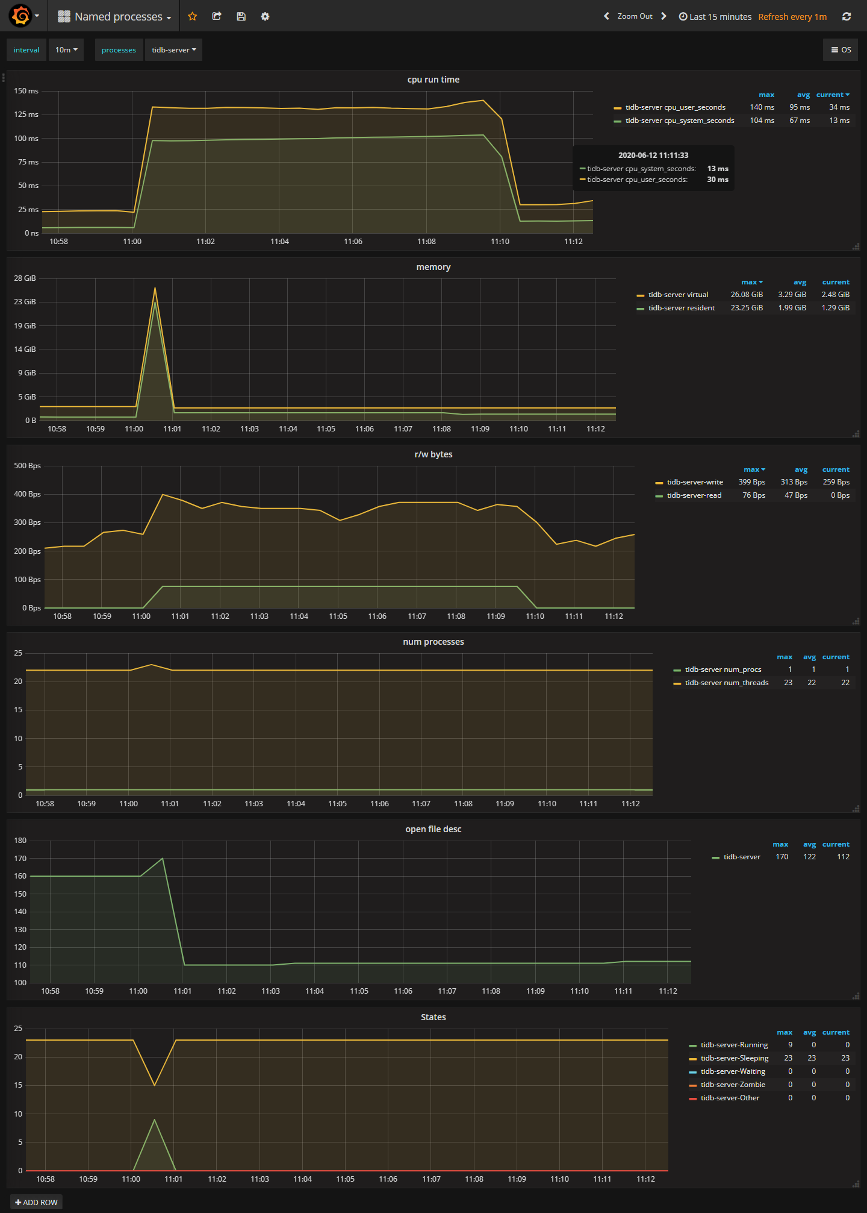Sort States legend by current
The width and height of the screenshot is (867, 1213).
tap(836, 1032)
